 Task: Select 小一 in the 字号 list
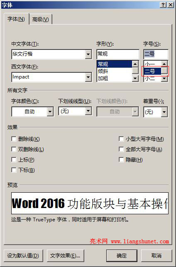pyautogui.click(x=152, y=64)
